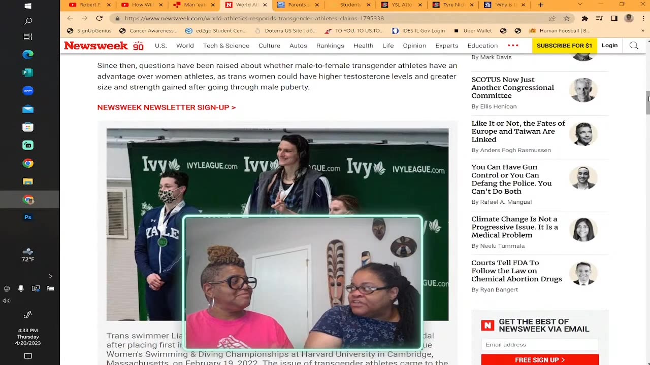Open the media control icon in toolbar

pyautogui.click(x=599, y=18)
